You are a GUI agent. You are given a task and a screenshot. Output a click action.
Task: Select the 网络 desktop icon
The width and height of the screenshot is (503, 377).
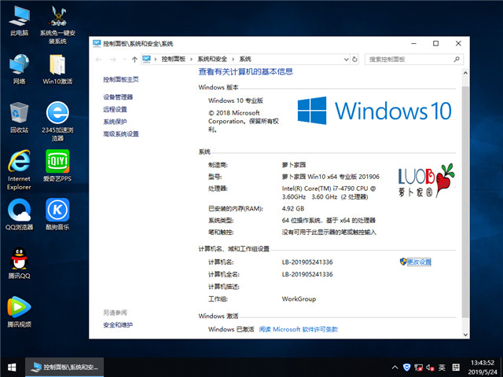pos(19,69)
